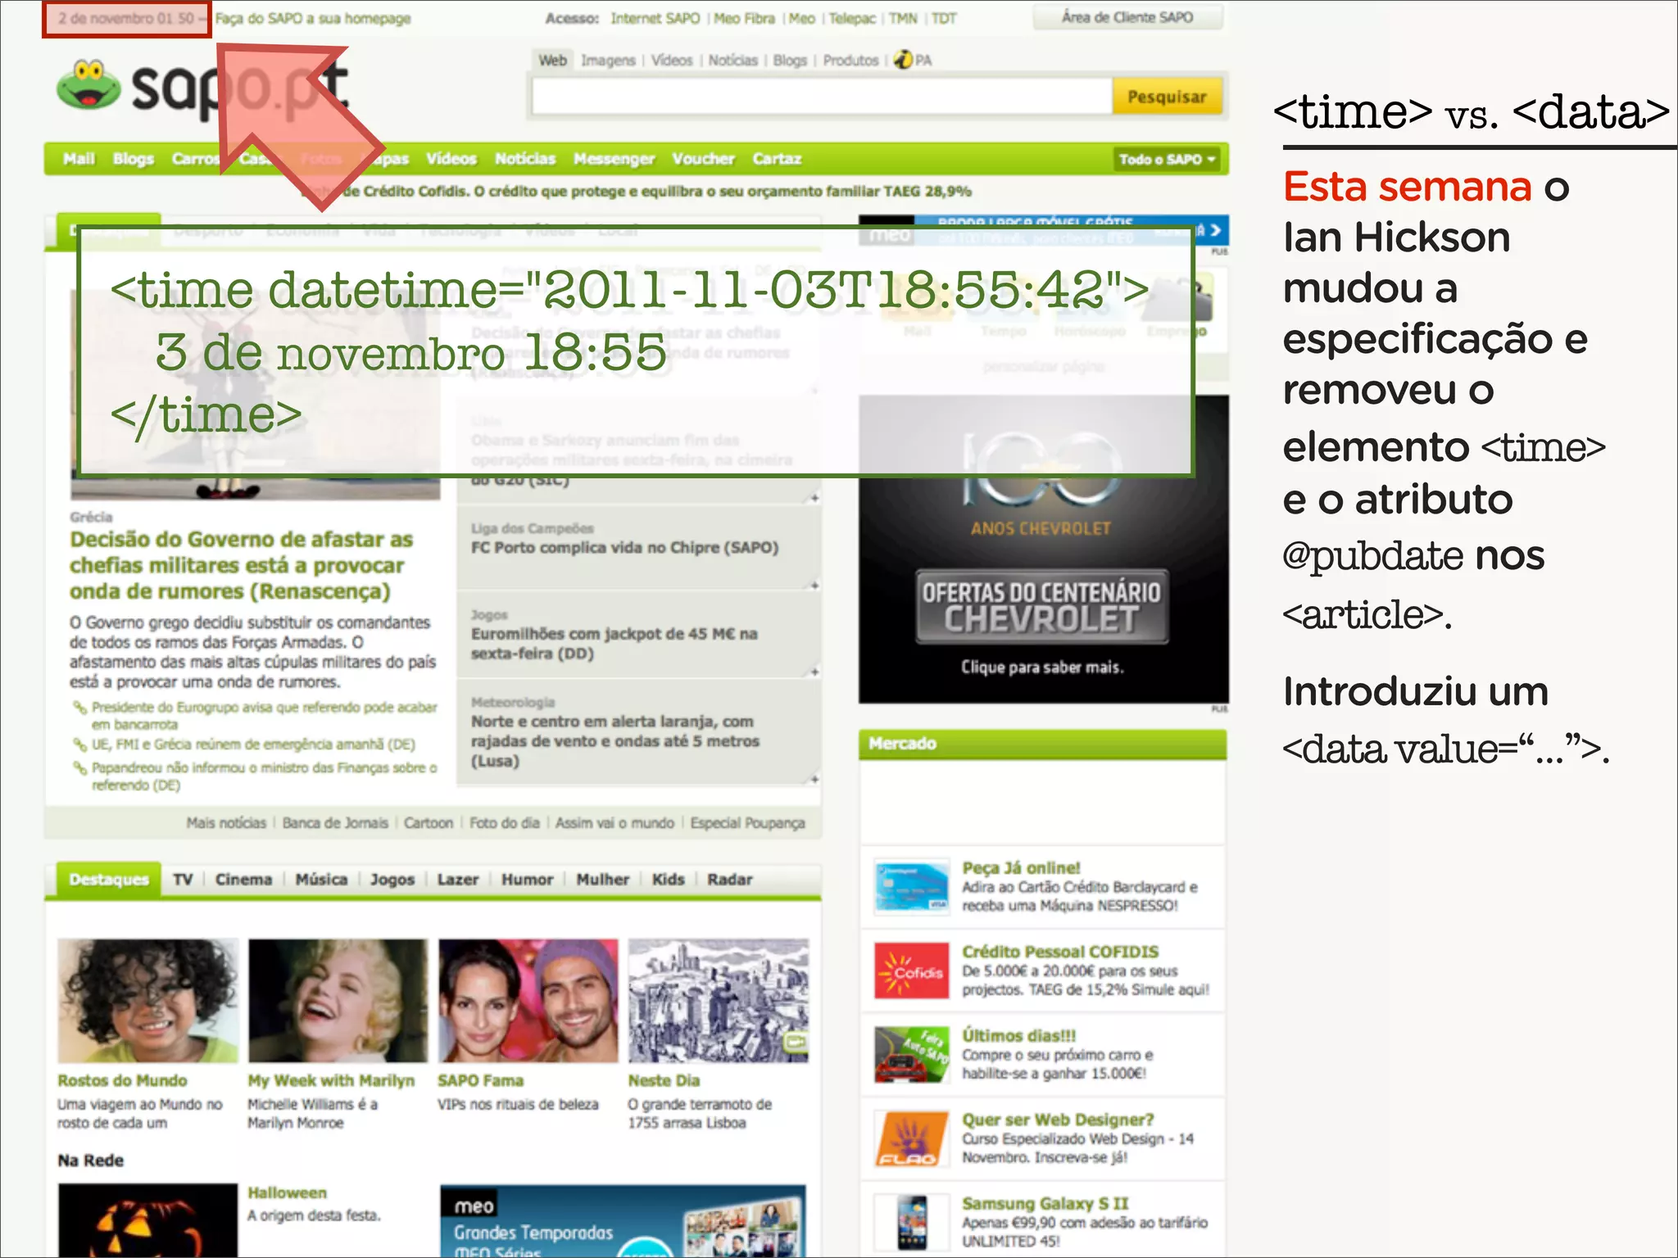Open Especial Poupança link
The height and width of the screenshot is (1258, 1678).
[747, 822]
